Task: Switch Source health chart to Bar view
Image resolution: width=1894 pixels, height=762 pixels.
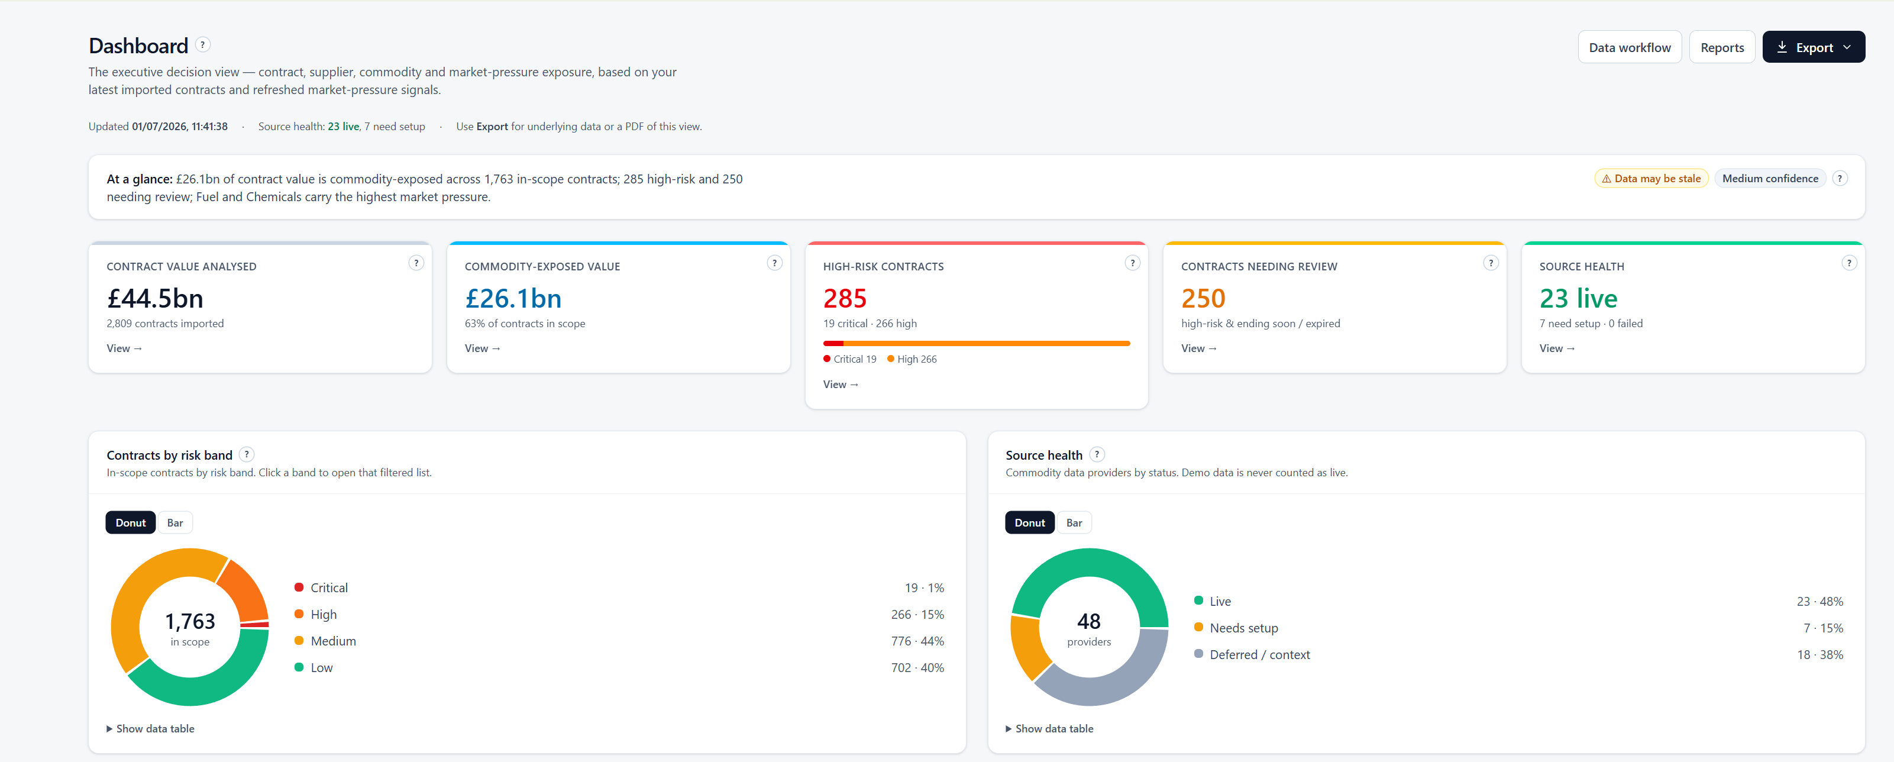Action: [x=1074, y=522]
